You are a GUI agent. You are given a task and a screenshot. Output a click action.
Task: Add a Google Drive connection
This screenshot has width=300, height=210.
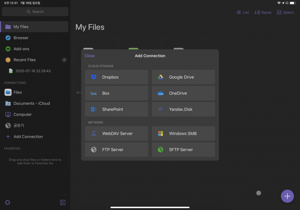(183, 77)
